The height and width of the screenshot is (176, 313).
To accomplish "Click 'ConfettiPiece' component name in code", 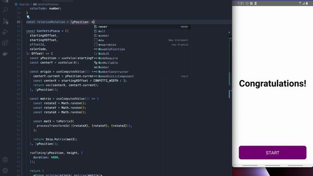I will pyautogui.click(x=48, y=31).
